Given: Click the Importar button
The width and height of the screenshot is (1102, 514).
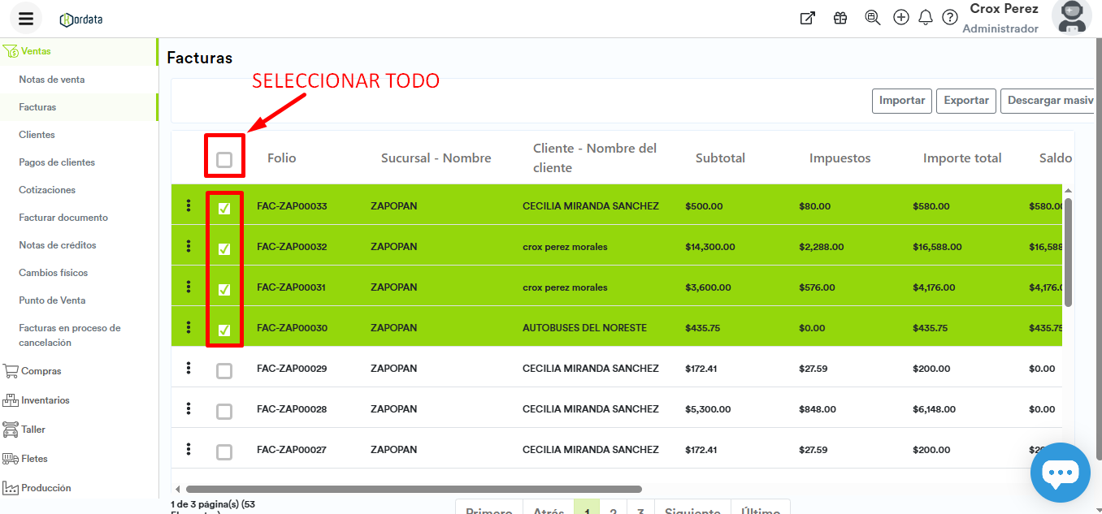Looking at the screenshot, I should click(901, 101).
